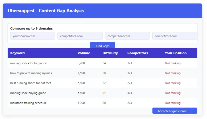Screen dimensions: 207x119
Task: Click the Compare up to 5 domains heading
Action: tap(31, 29)
